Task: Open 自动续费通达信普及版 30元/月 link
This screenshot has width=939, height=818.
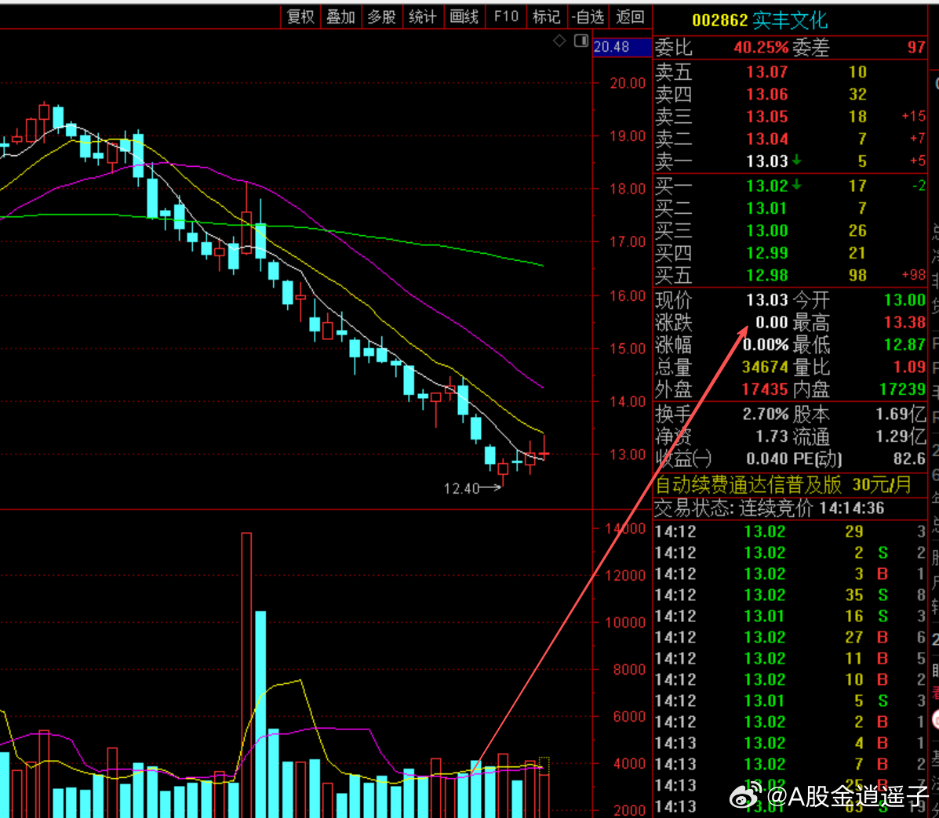Action: click(x=784, y=484)
